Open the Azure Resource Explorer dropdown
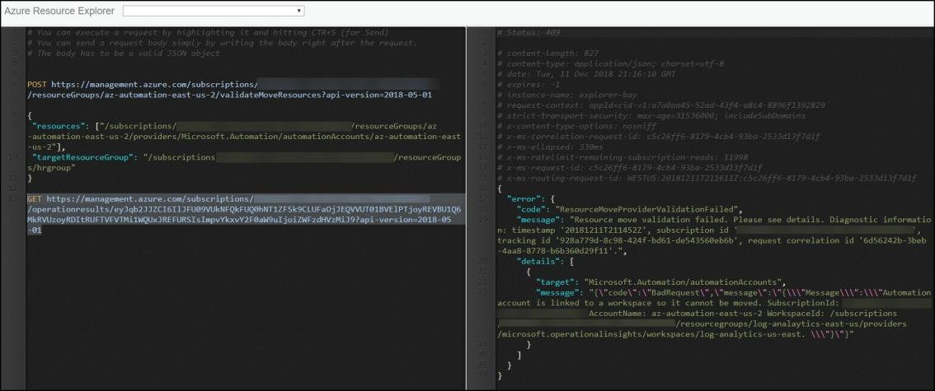The height and width of the screenshot is (391, 935). [x=214, y=11]
